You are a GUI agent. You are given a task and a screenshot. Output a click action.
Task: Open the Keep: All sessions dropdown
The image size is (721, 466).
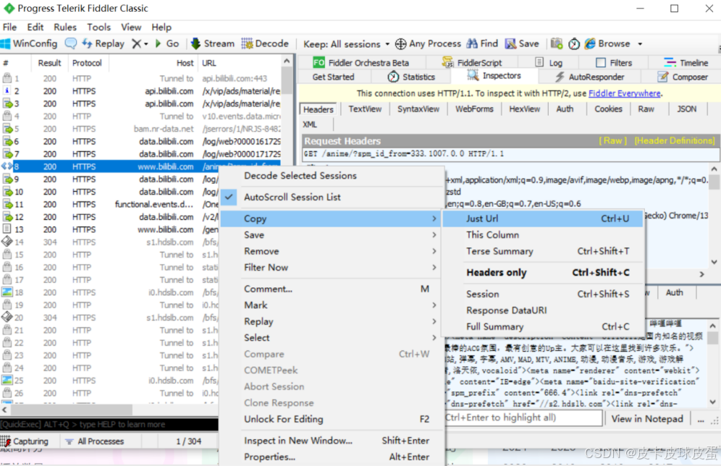coord(346,44)
